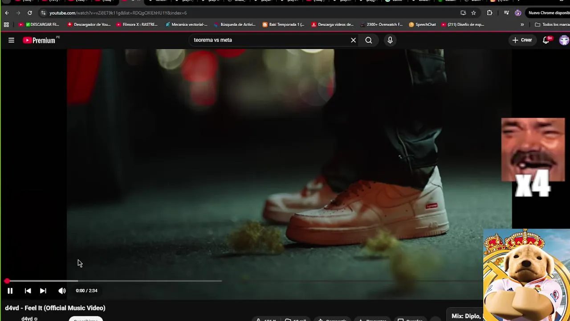
Task: Open Chrome apps grid in bookmarks bar
Action: 6,25
